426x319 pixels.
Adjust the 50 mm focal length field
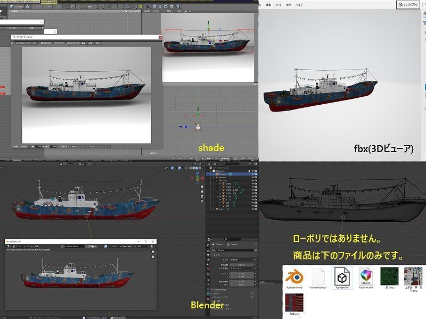click(242, 265)
